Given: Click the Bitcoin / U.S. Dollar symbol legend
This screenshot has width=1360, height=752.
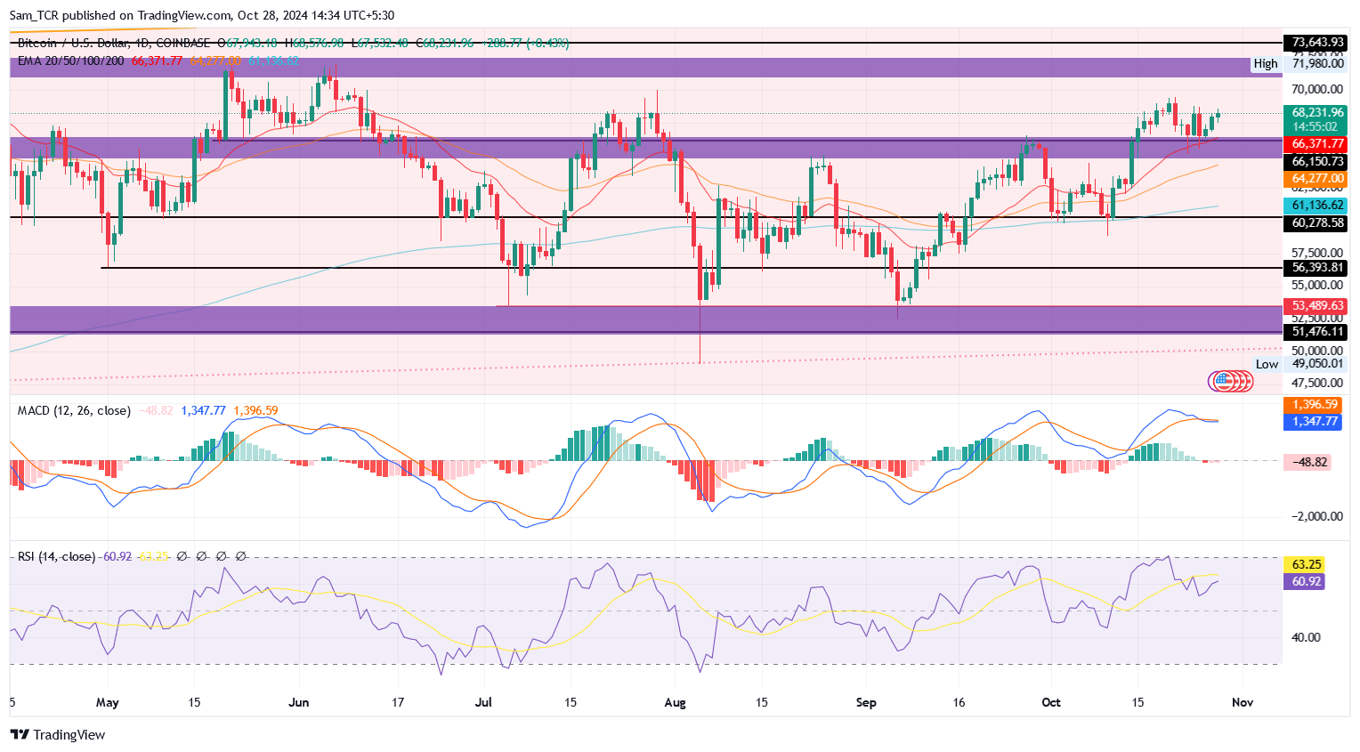Looking at the screenshot, I should (114, 43).
